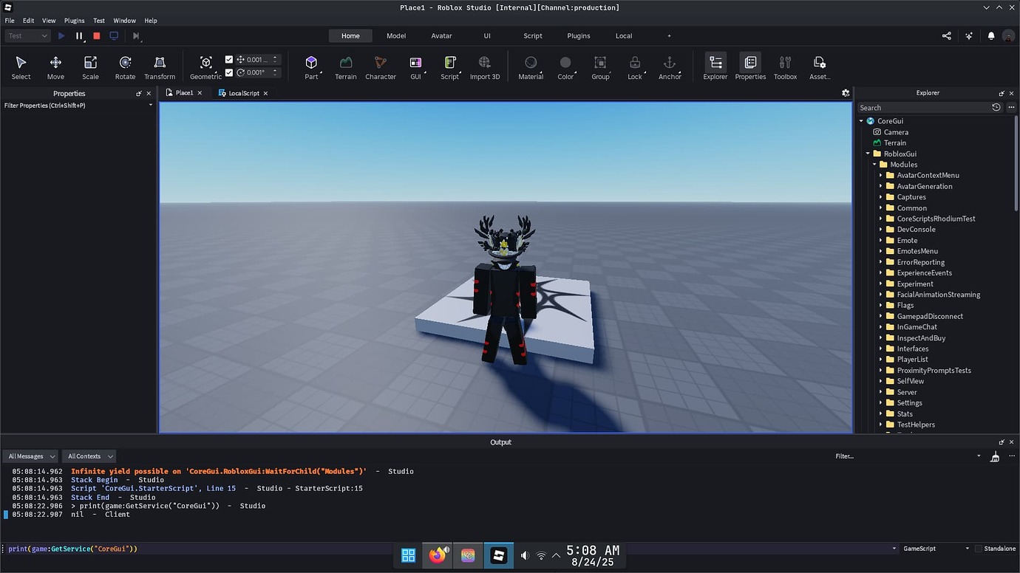Open the Plugins menu

pos(74,21)
